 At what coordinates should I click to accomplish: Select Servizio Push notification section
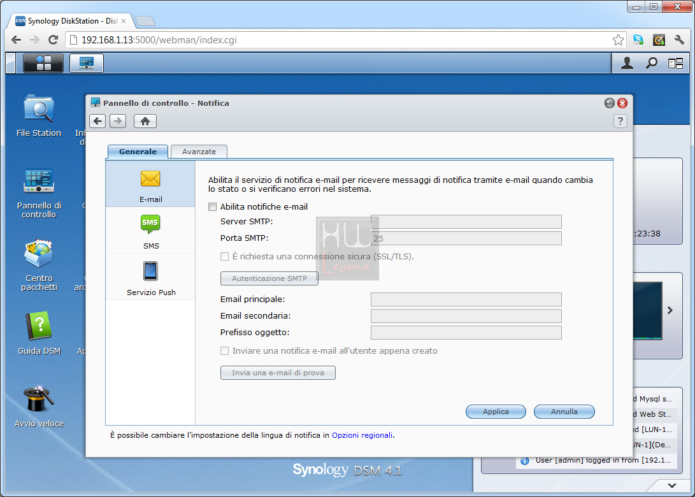(x=150, y=277)
